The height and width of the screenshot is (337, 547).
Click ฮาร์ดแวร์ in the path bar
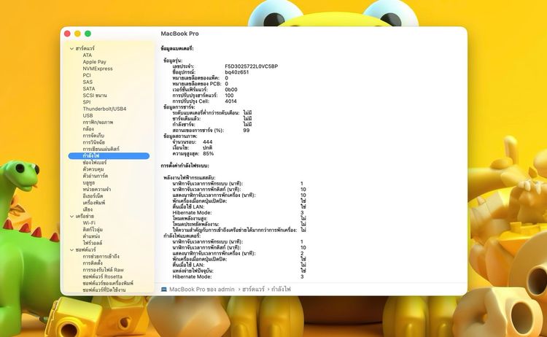click(253, 289)
